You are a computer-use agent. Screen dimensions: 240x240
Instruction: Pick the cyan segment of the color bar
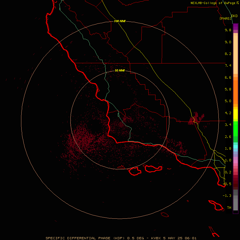pos(235,147)
